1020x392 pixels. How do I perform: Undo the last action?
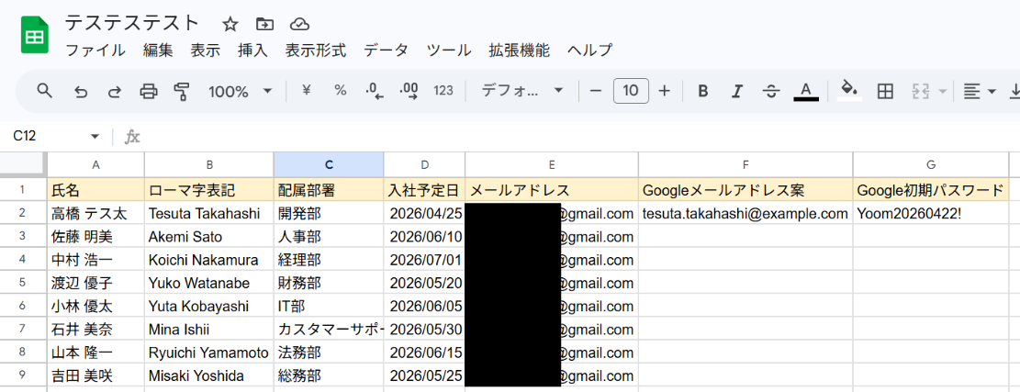pos(81,91)
